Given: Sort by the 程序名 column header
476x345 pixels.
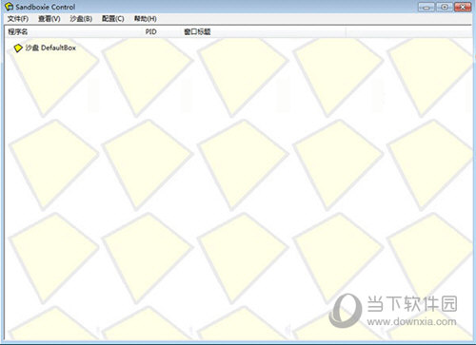Looking at the screenshot, I should (x=73, y=31).
